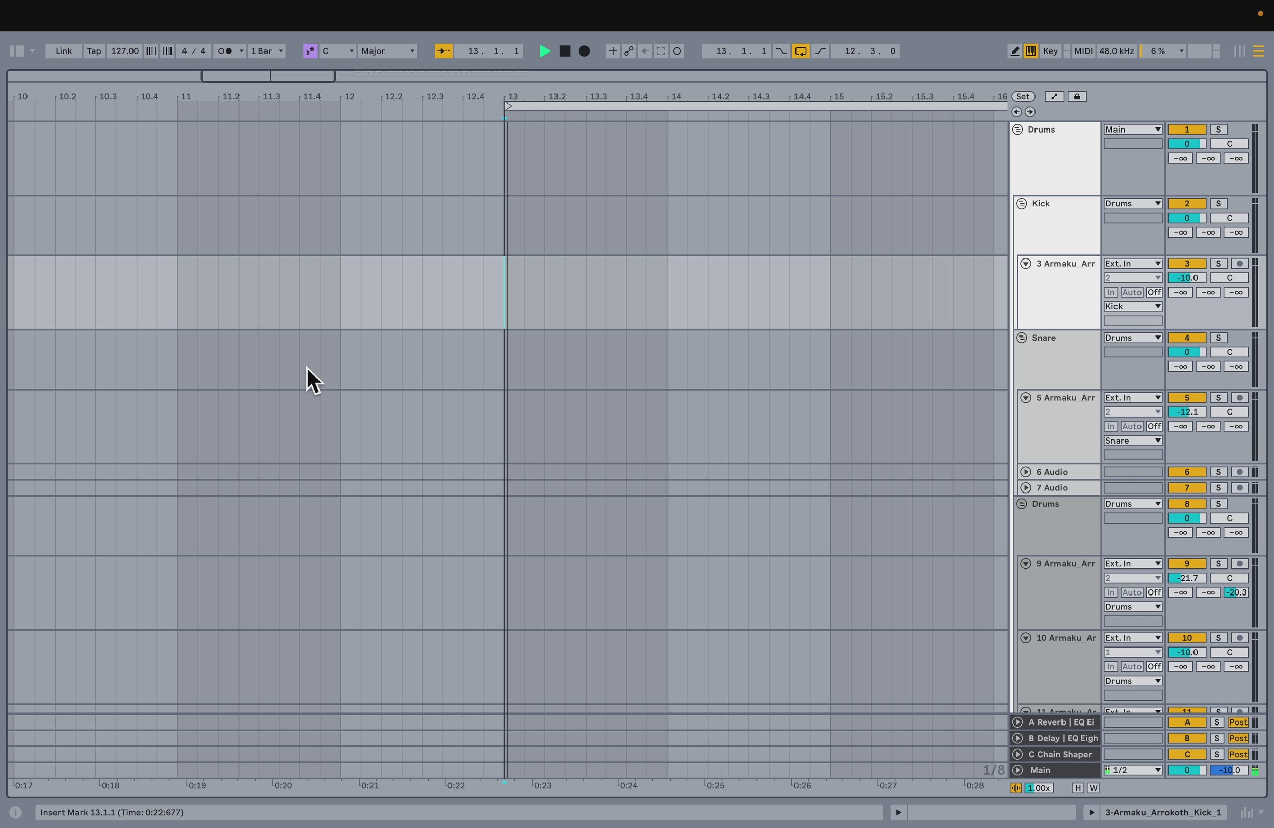Image resolution: width=1274 pixels, height=828 pixels.
Task: Open the MIDI map mode
Action: 1083,51
